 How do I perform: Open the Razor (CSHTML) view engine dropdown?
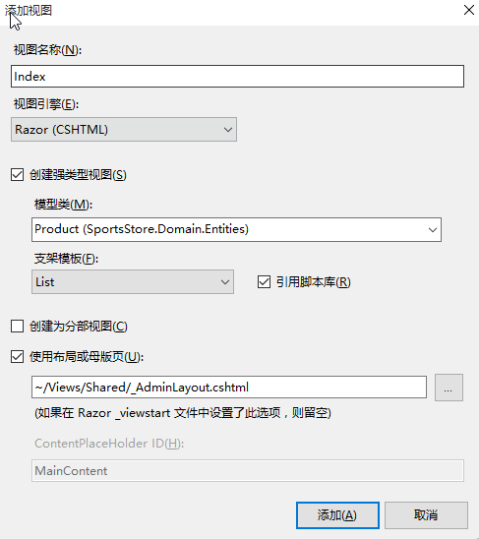pos(124,129)
